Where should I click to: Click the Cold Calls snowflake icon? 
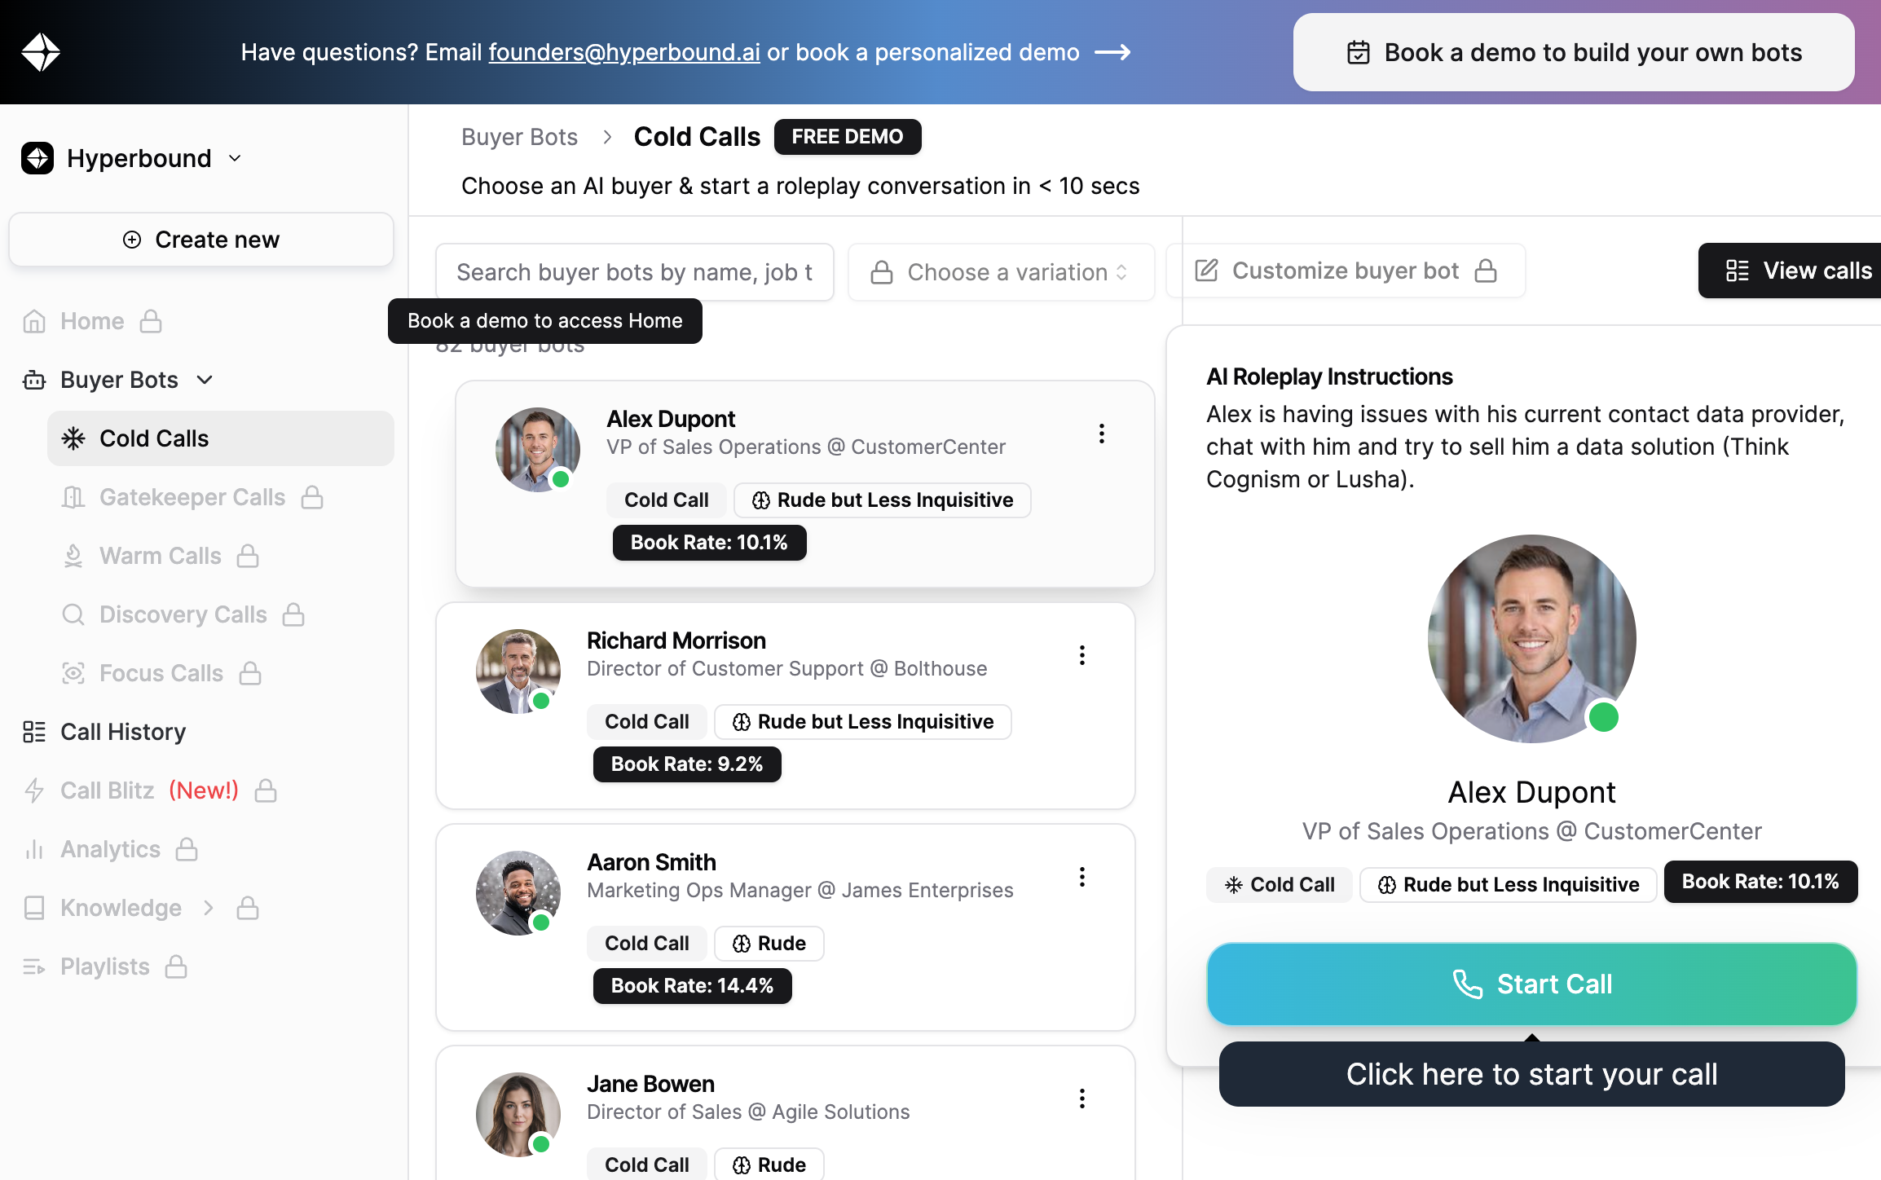[x=73, y=438]
